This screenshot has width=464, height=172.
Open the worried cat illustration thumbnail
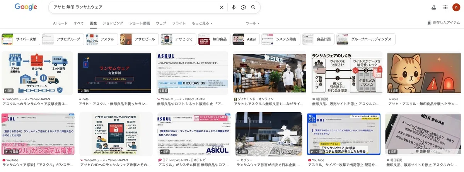tap(424, 73)
